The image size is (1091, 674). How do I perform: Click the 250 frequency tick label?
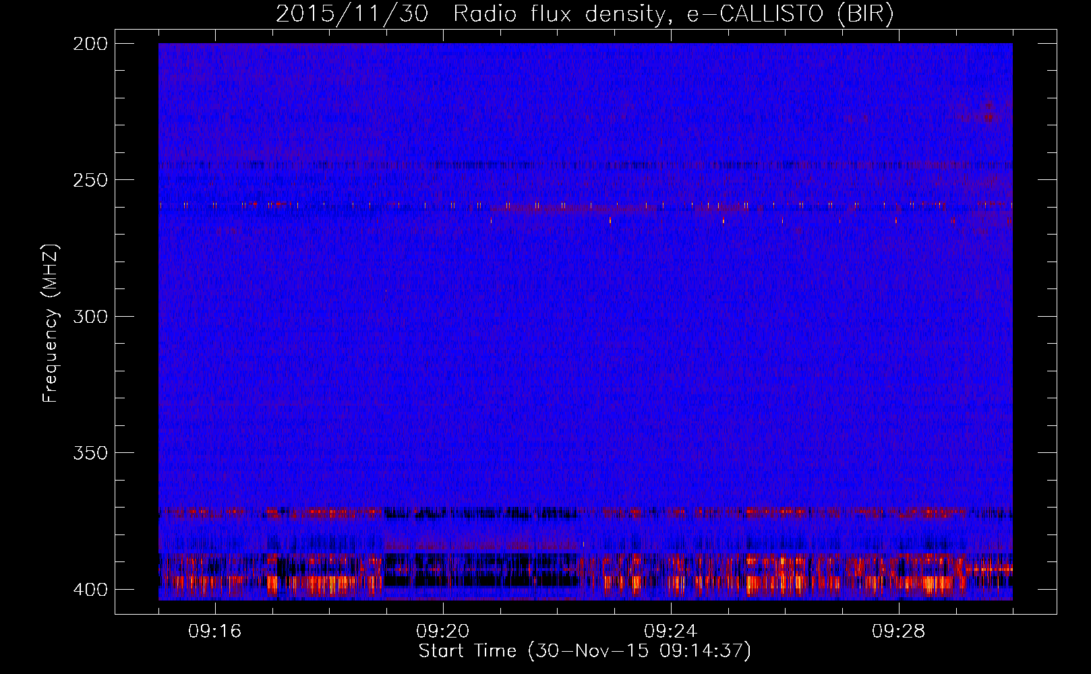tap(90, 180)
